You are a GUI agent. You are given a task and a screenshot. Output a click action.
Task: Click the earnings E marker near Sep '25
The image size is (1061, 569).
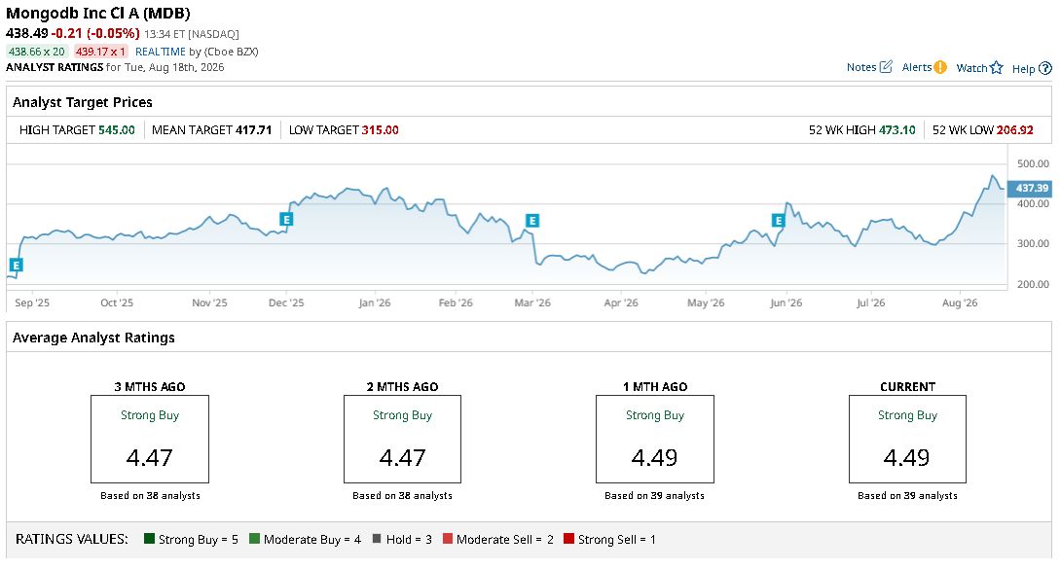pos(16,265)
